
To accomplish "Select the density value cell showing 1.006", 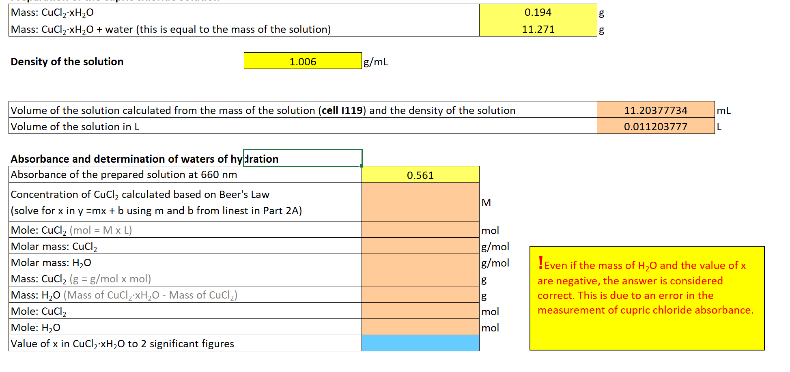I will [302, 61].
